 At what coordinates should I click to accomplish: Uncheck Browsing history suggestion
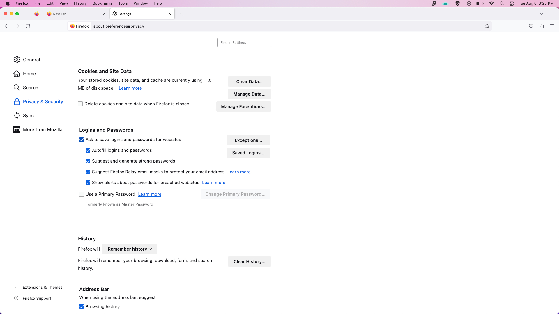click(82, 307)
